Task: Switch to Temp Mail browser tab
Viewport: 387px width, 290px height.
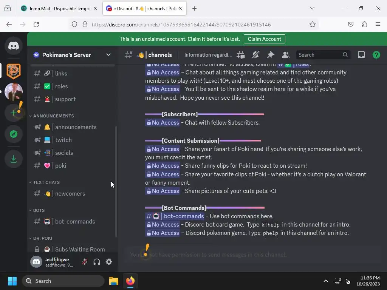Action: click(59, 9)
